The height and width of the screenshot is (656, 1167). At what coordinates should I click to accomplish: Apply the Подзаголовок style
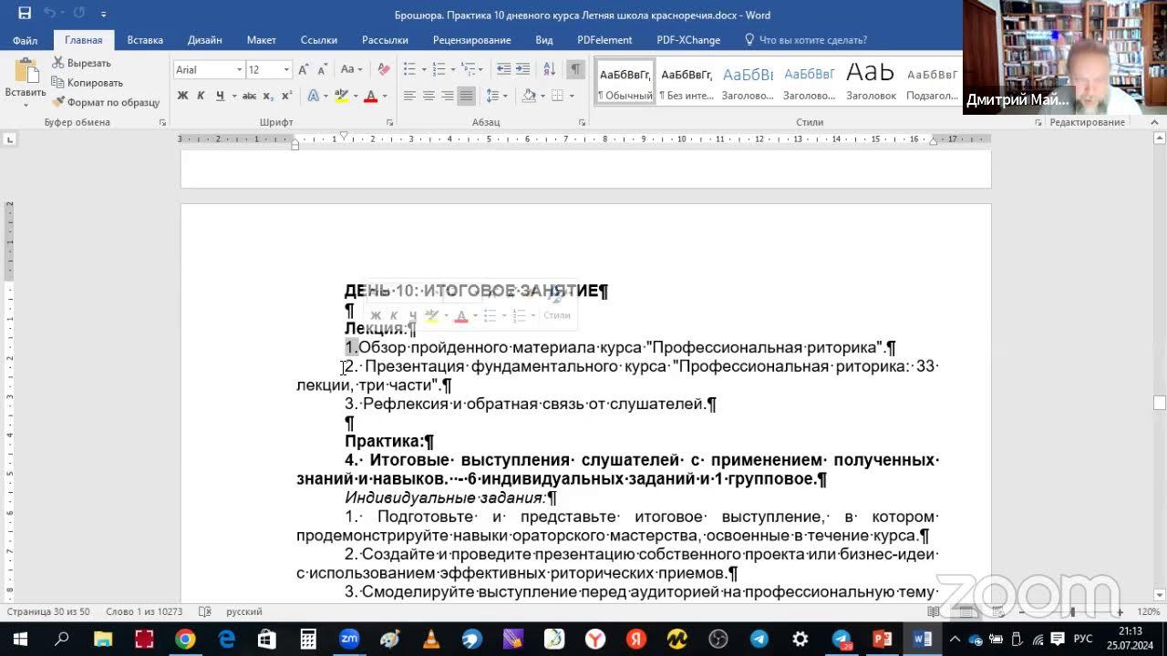pos(932,82)
